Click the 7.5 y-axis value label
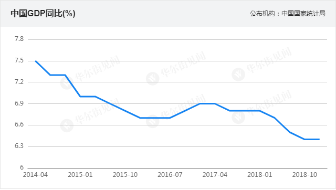The width and height of the screenshot is (336, 190). click(x=19, y=60)
